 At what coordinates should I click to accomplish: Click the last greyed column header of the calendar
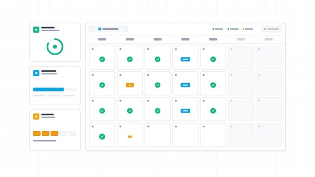(x=268, y=39)
